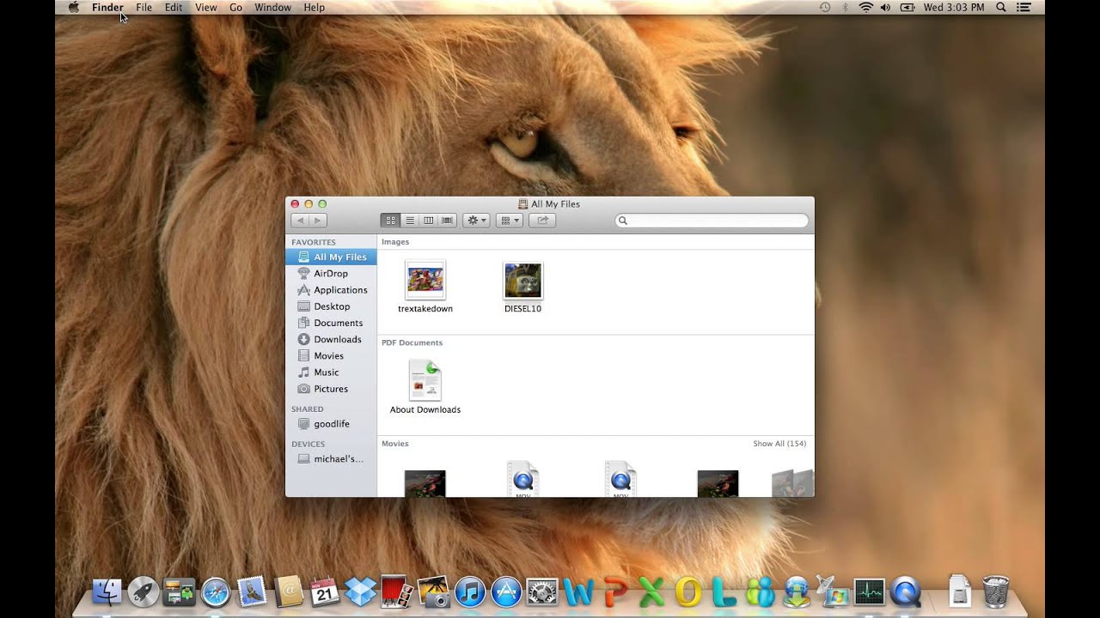Click the back navigation arrow
This screenshot has width=1100, height=618.
click(x=301, y=220)
